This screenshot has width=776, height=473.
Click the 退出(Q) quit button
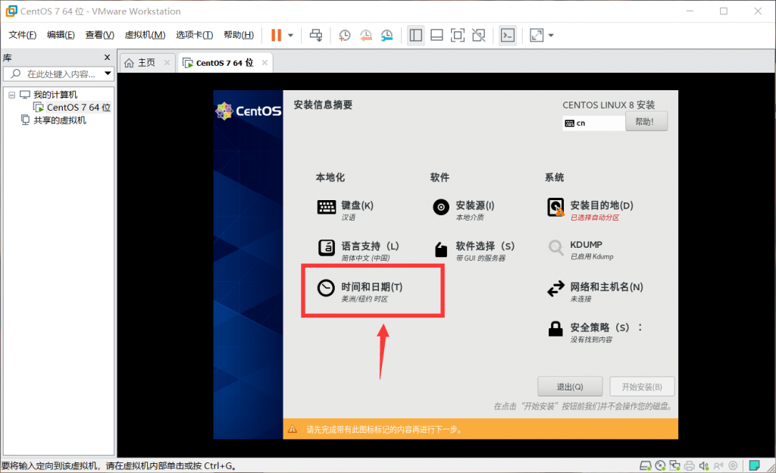570,387
